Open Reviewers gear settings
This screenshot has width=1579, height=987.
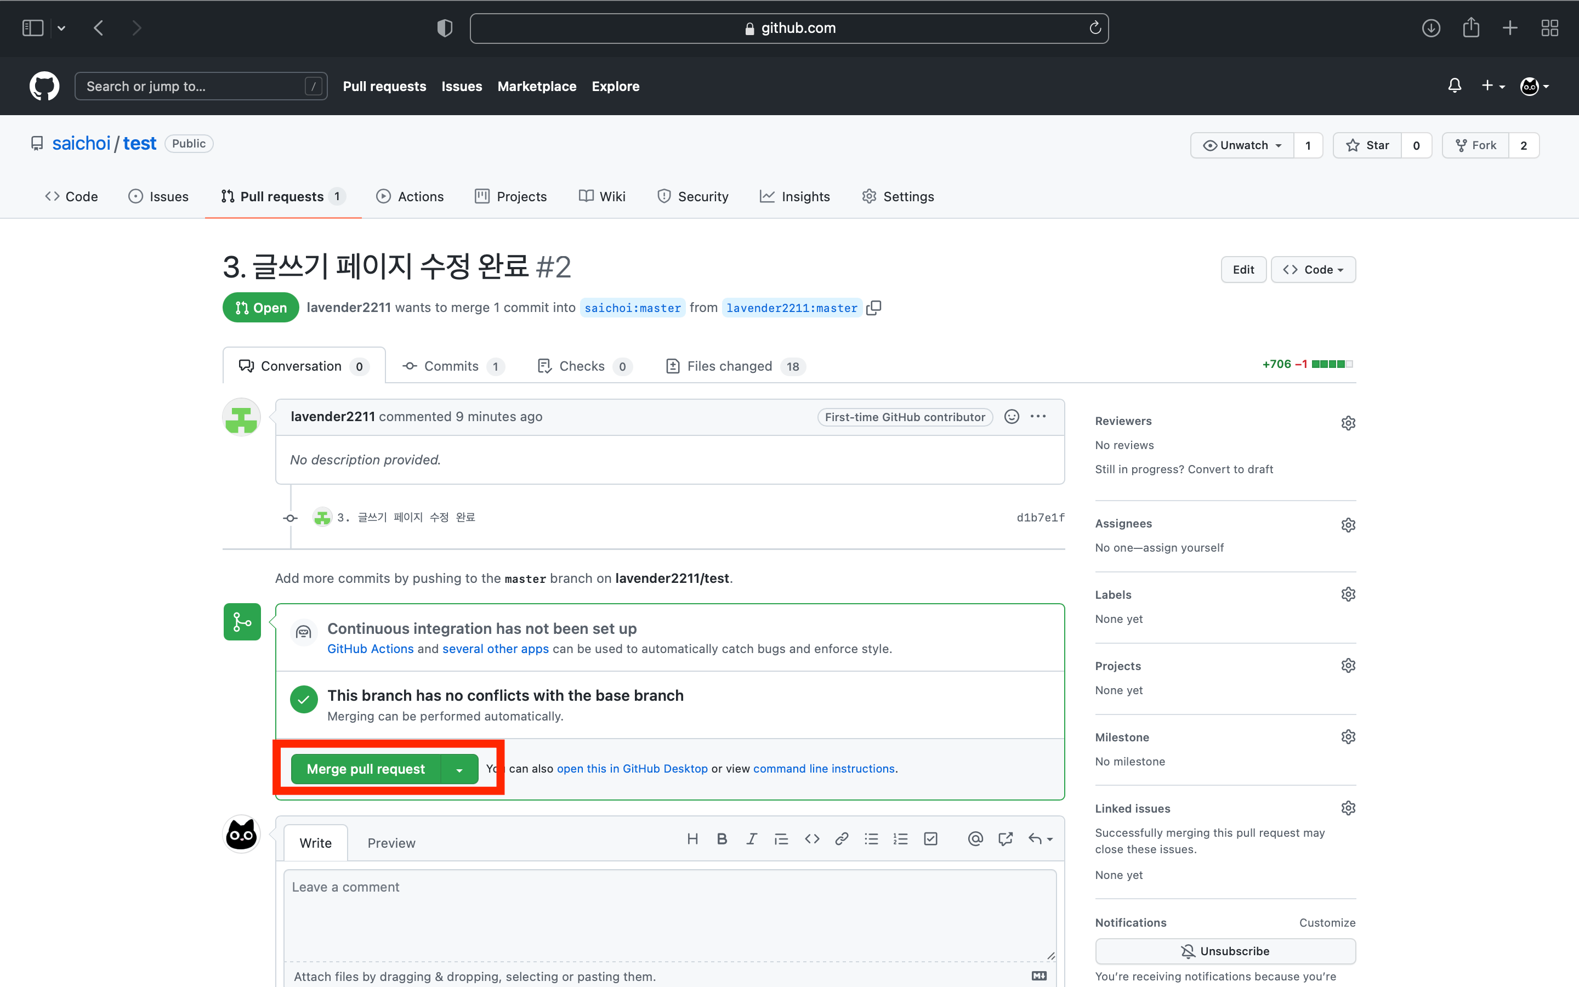coord(1348,423)
